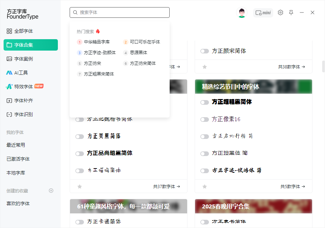Open 共5款字体 collection link

point(292,187)
